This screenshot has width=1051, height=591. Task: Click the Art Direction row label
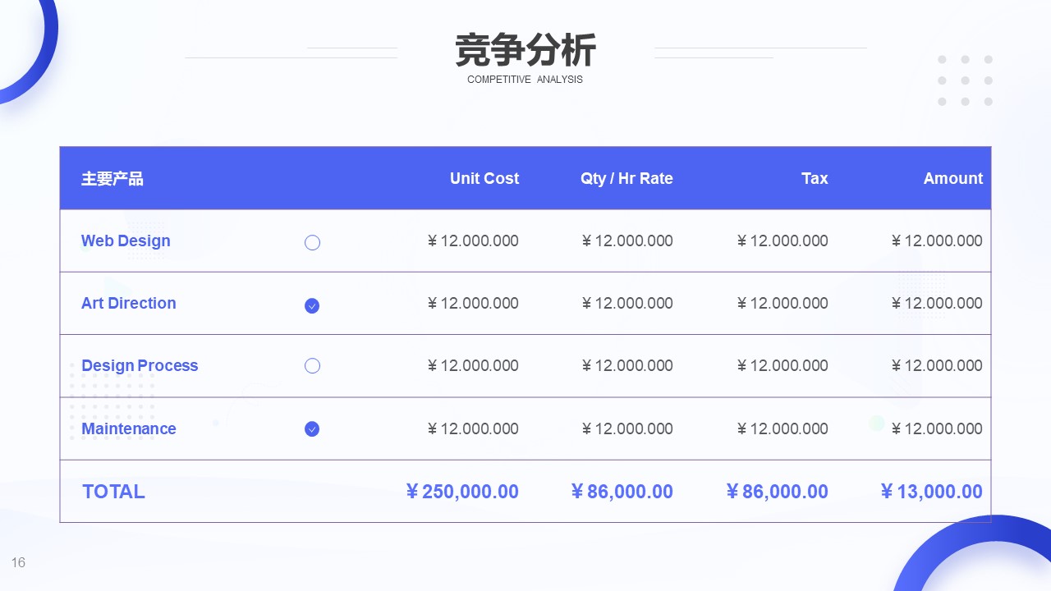coord(129,303)
